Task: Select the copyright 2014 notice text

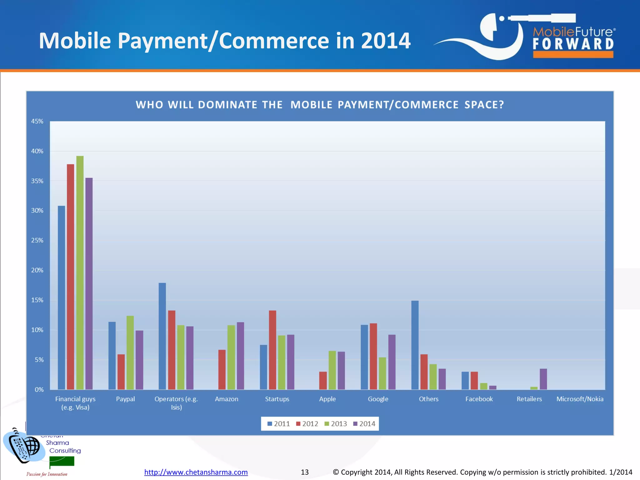Action: pyautogui.click(x=482, y=472)
